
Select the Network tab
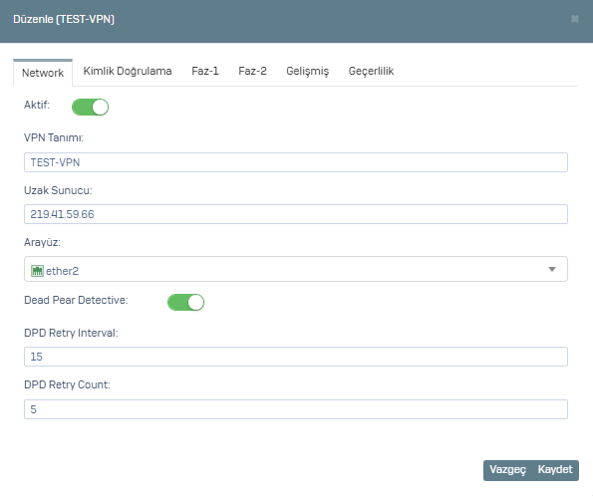[43, 73]
